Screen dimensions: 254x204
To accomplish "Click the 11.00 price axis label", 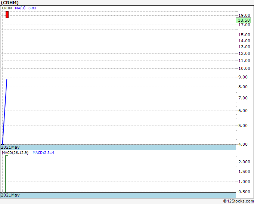I will [244, 61].
